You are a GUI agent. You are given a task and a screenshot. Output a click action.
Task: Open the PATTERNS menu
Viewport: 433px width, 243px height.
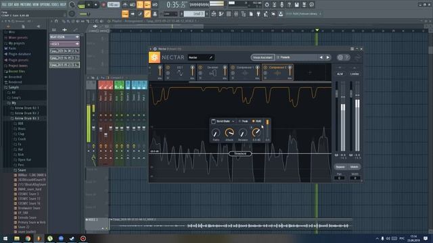click(26, 5)
